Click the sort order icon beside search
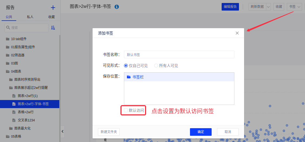This screenshot has height=142, width=305. tap(53, 28)
